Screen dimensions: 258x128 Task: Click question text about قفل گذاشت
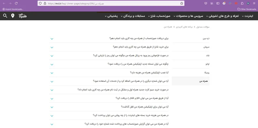[145, 107]
